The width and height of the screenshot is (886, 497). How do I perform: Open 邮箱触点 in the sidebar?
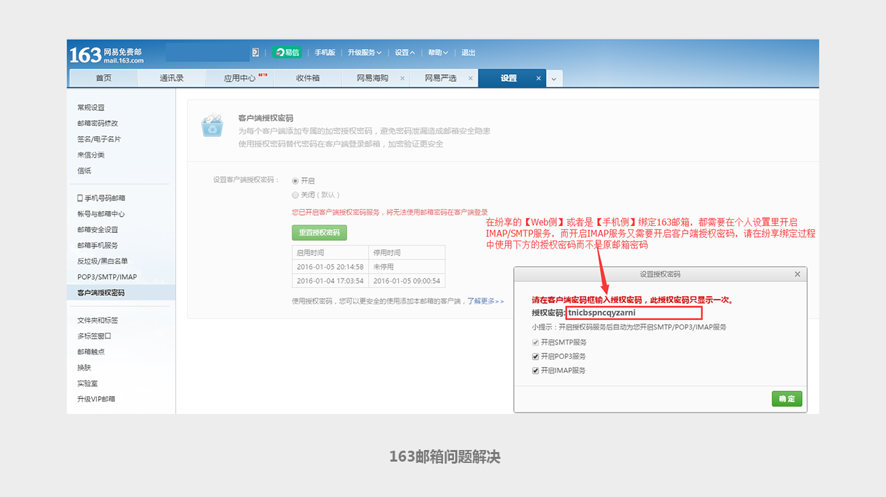click(91, 351)
